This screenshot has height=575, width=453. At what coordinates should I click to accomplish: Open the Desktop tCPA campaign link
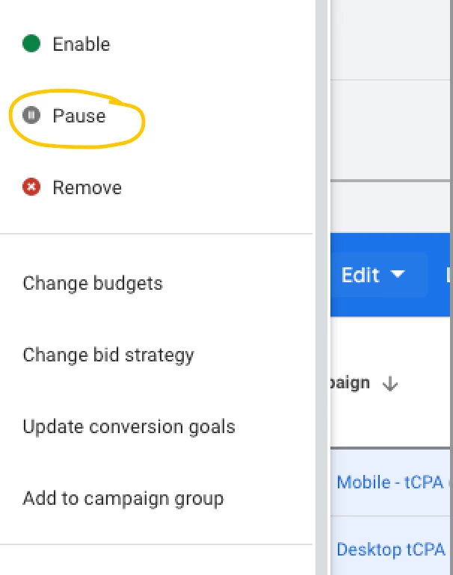(x=392, y=550)
